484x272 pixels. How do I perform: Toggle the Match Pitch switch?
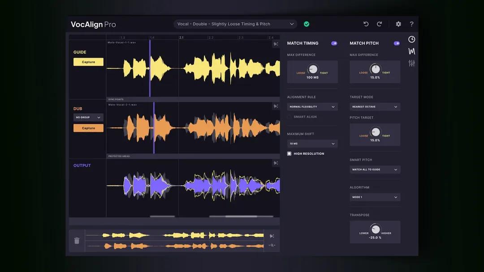coord(397,43)
